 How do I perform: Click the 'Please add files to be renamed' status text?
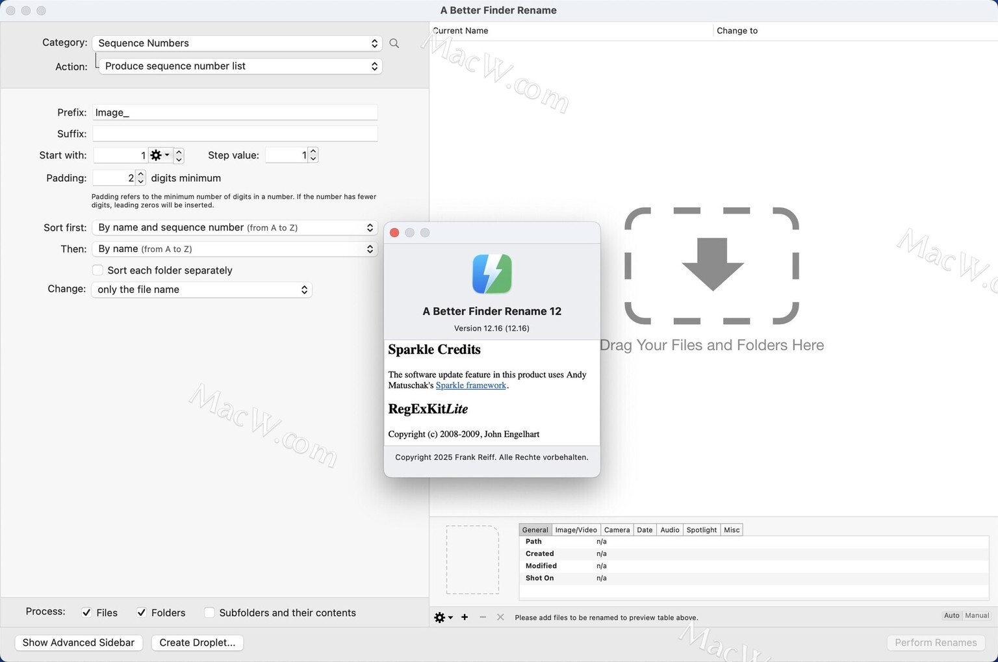click(606, 618)
